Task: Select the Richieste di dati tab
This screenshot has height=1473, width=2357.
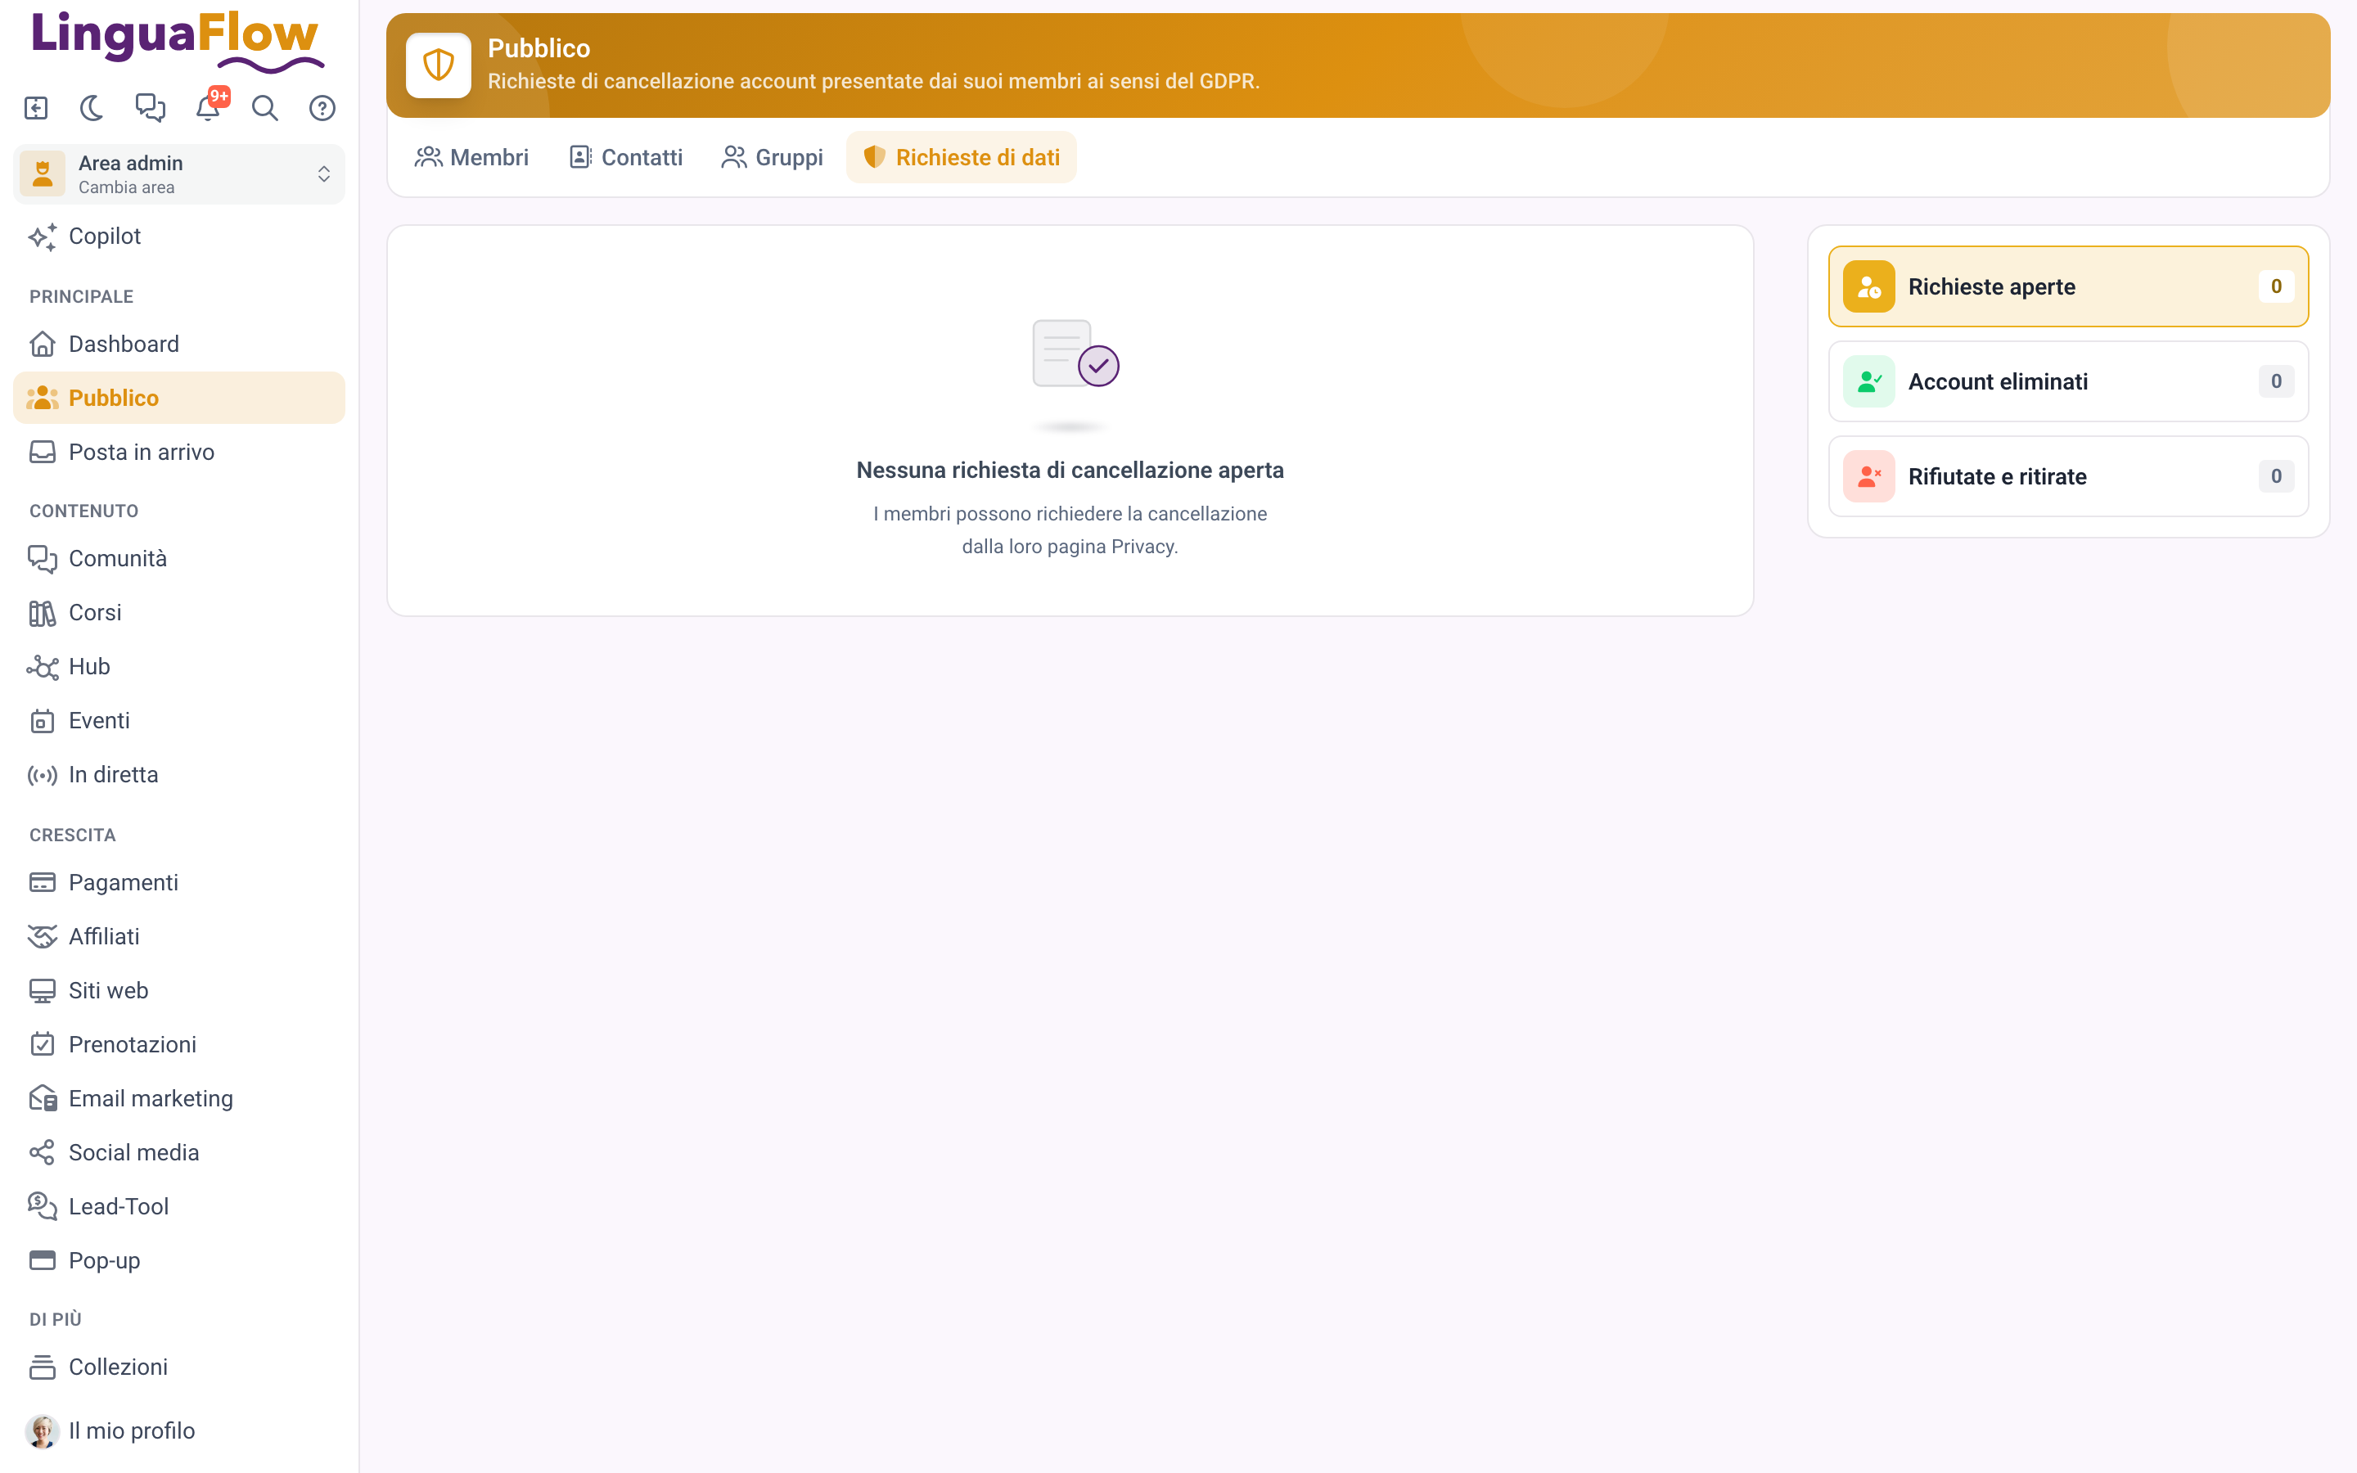Action: coord(962,158)
